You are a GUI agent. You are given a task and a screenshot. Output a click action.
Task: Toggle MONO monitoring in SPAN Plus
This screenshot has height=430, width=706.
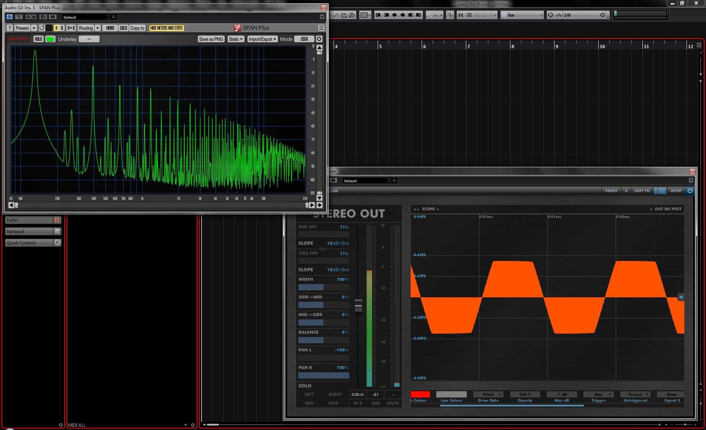[110, 28]
